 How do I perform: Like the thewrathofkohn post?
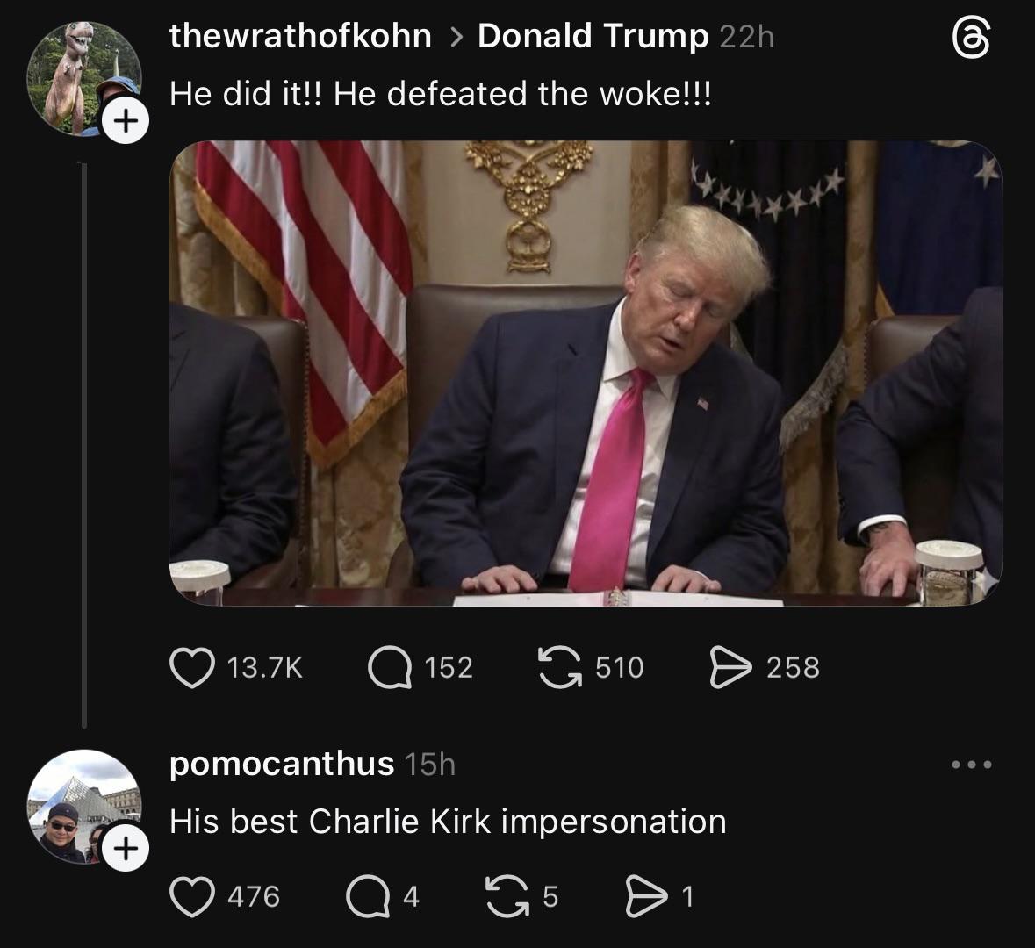[191, 667]
